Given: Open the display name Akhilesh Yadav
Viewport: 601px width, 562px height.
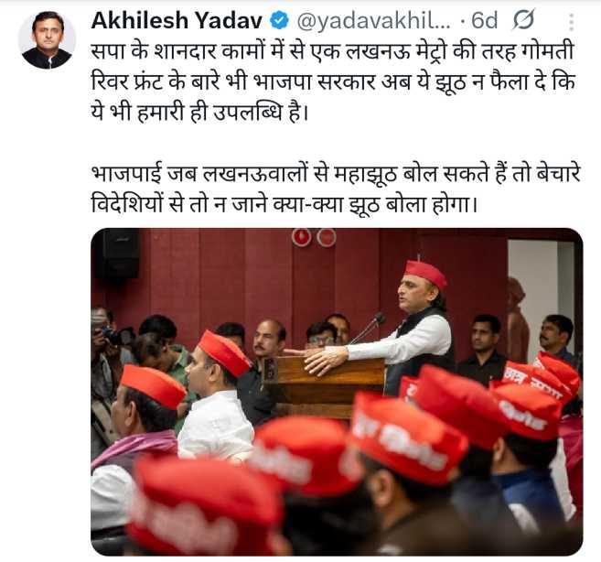Looking at the screenshot, I should pyautogui.click(x=177, y=21).
